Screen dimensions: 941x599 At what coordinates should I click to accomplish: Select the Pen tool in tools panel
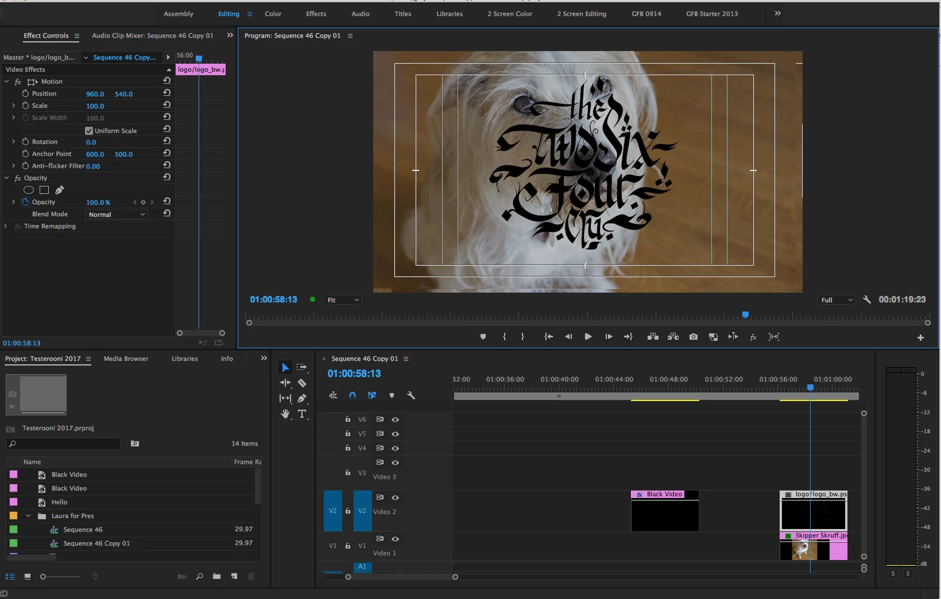[302, 398]
